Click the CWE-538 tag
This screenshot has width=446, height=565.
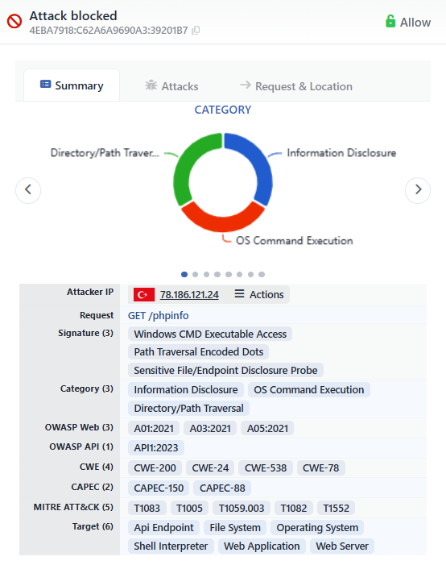[x=266, y=468]
